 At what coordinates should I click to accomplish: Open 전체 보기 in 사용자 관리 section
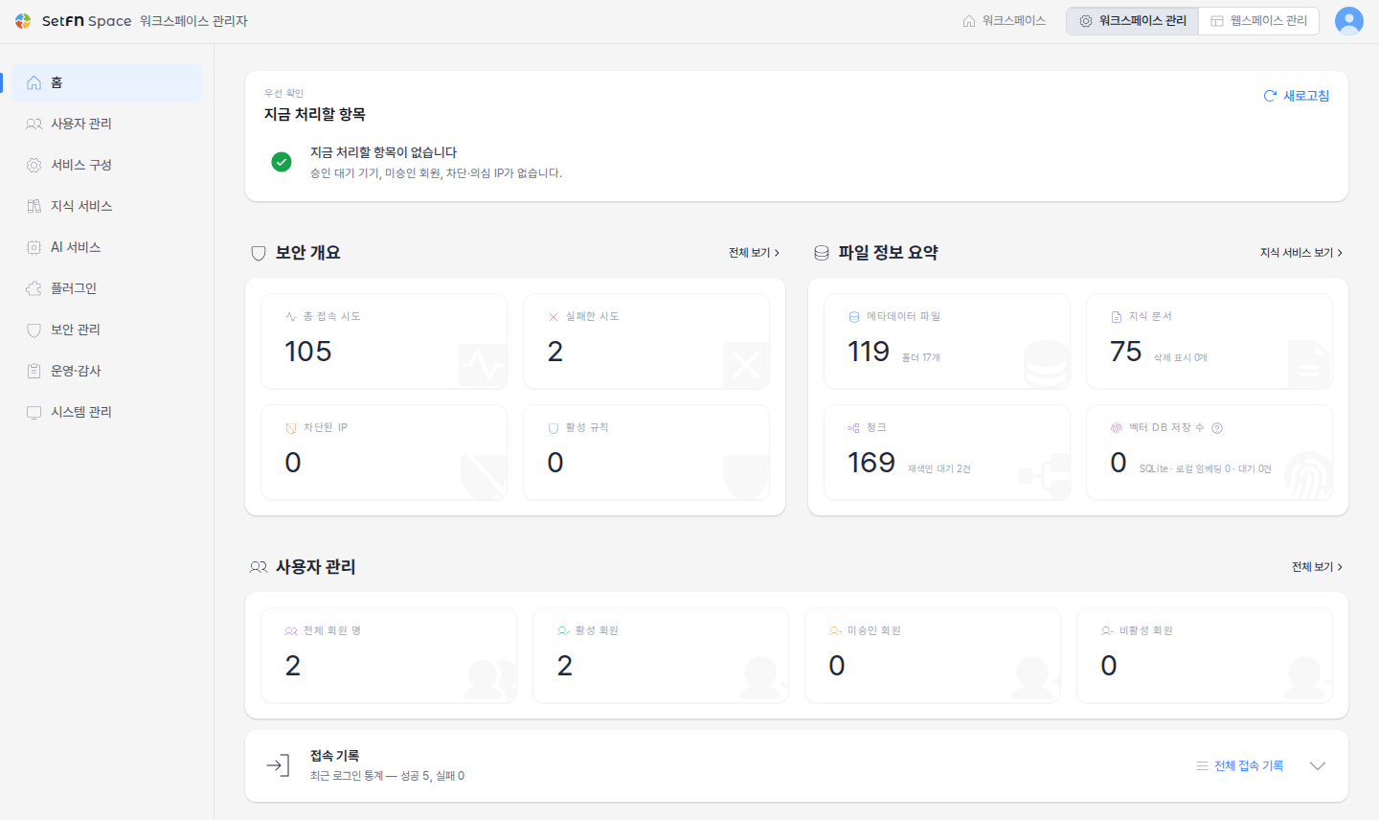click(x=1317, y=567)
